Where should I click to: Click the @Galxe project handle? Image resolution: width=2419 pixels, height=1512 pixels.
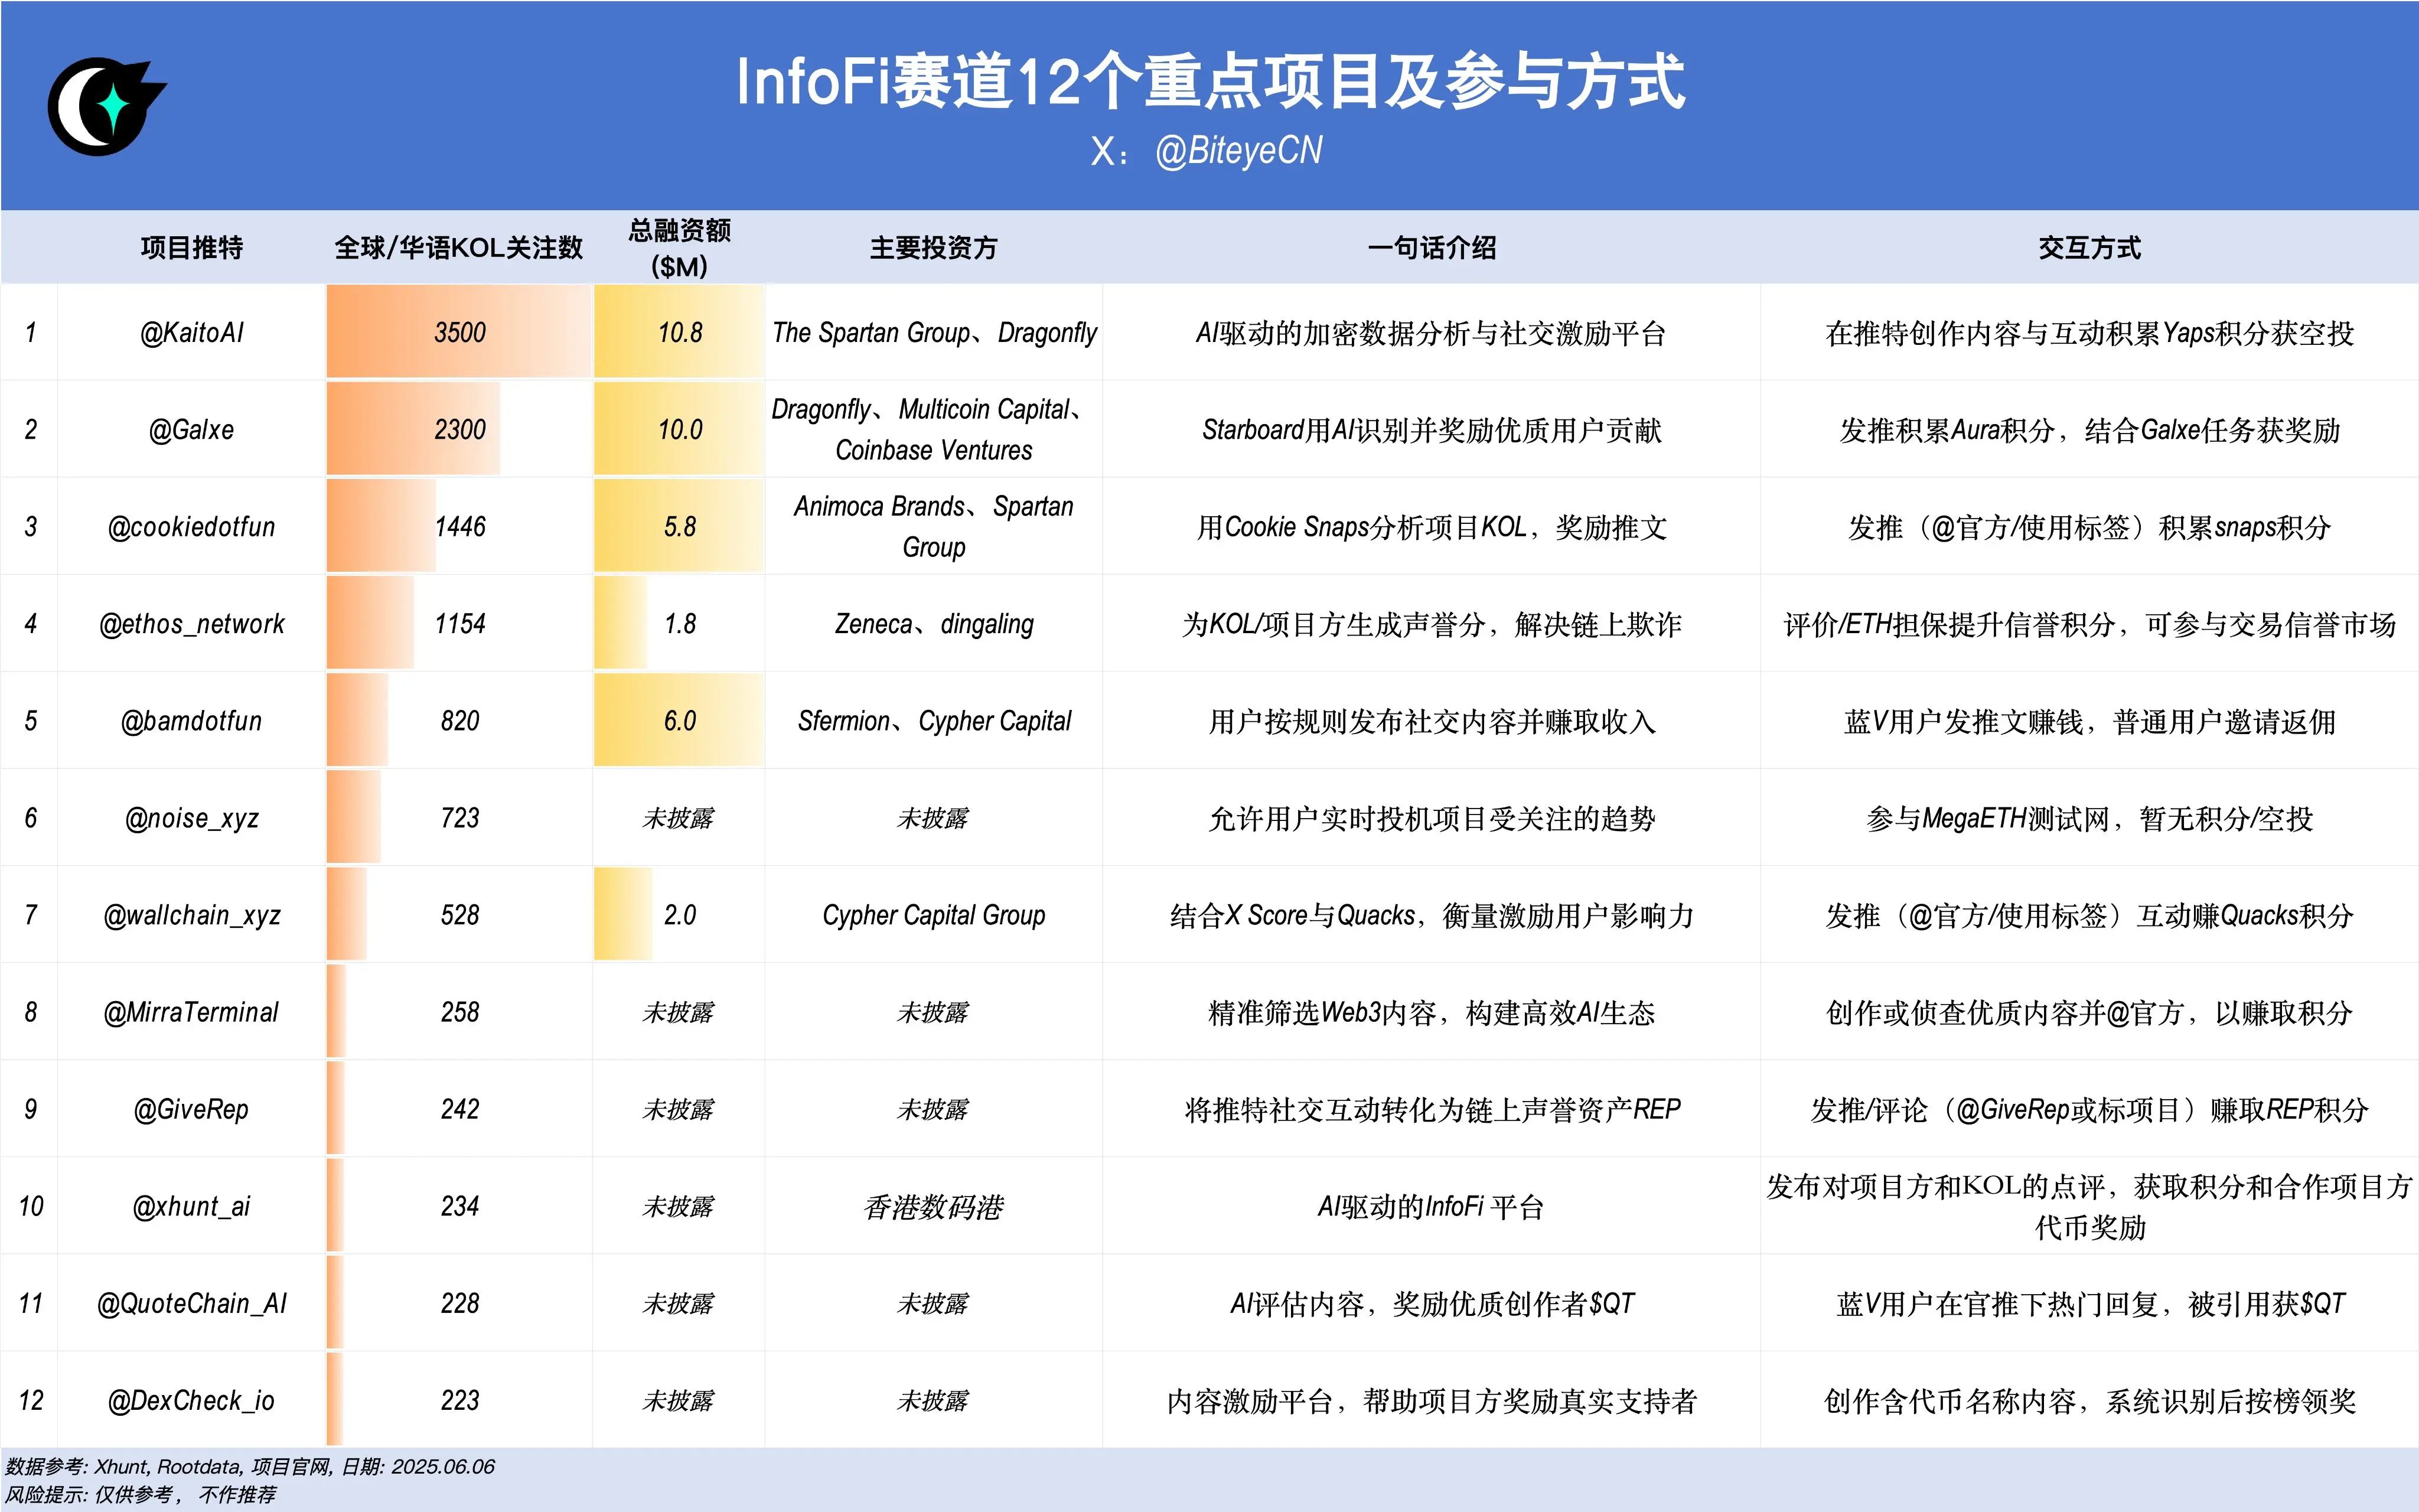tap(191, 430)
